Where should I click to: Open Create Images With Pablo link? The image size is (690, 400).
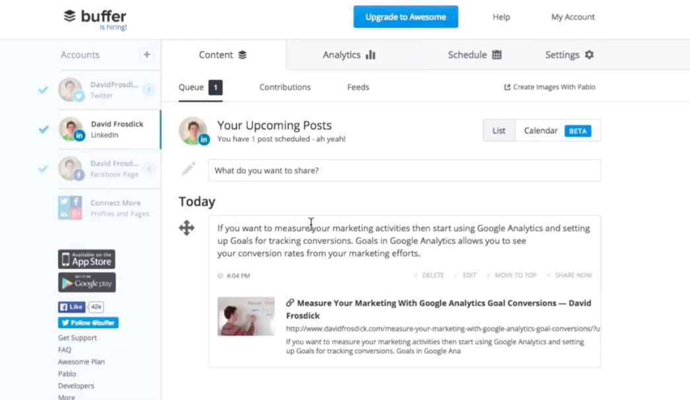[549, 87]
